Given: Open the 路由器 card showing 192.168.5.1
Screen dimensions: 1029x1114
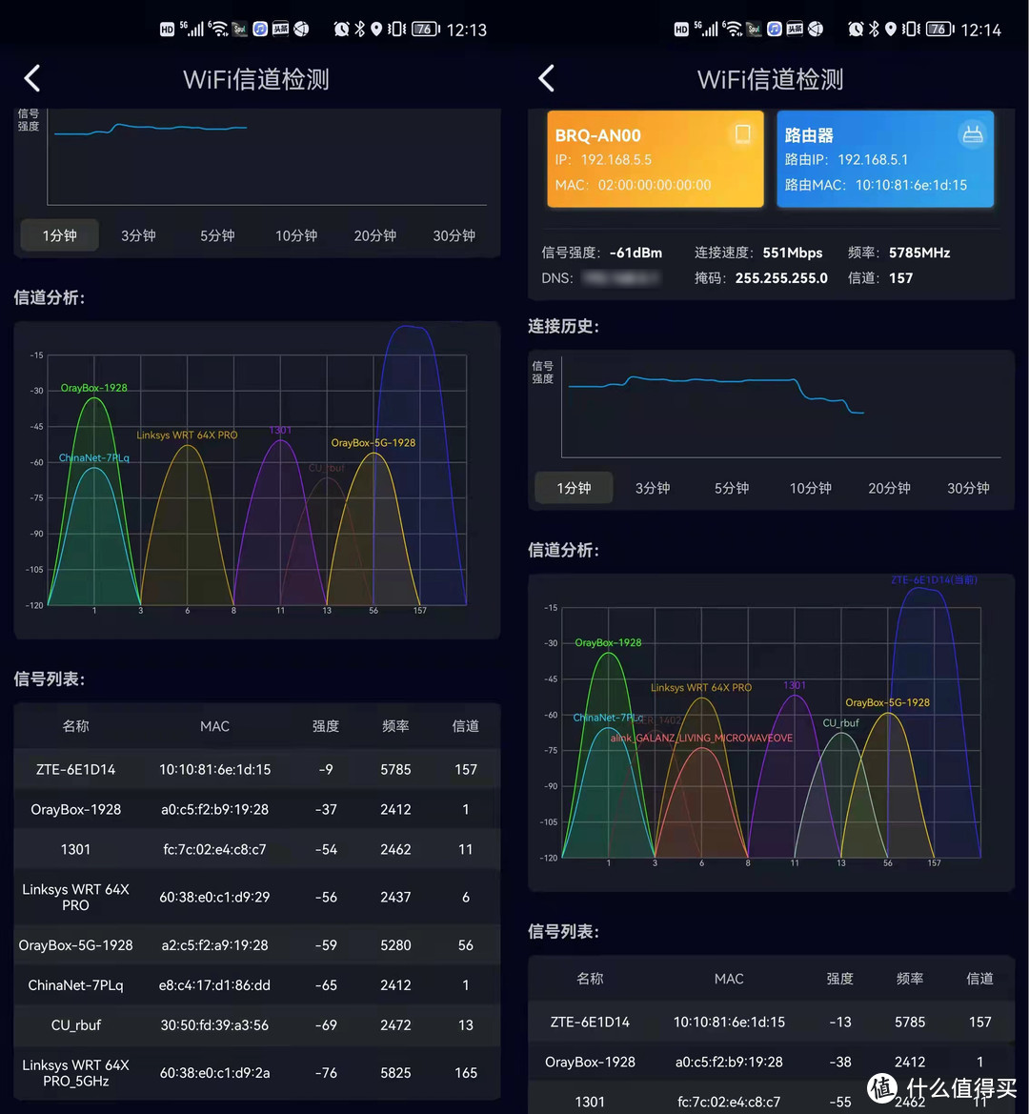Looking at the screenshot, I should pos(885,159).
